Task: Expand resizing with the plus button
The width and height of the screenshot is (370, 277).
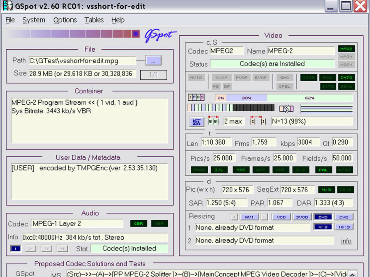Action: coord(234,217)
